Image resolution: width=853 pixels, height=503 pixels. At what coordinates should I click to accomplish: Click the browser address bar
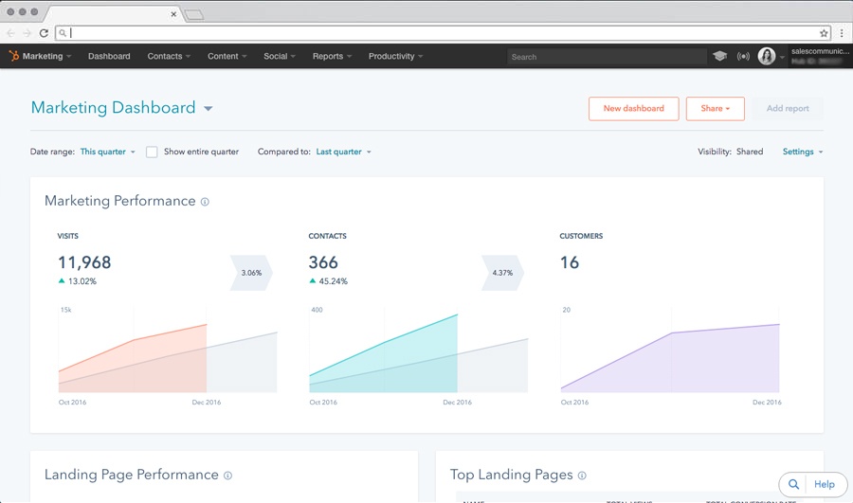coord(444,33)
